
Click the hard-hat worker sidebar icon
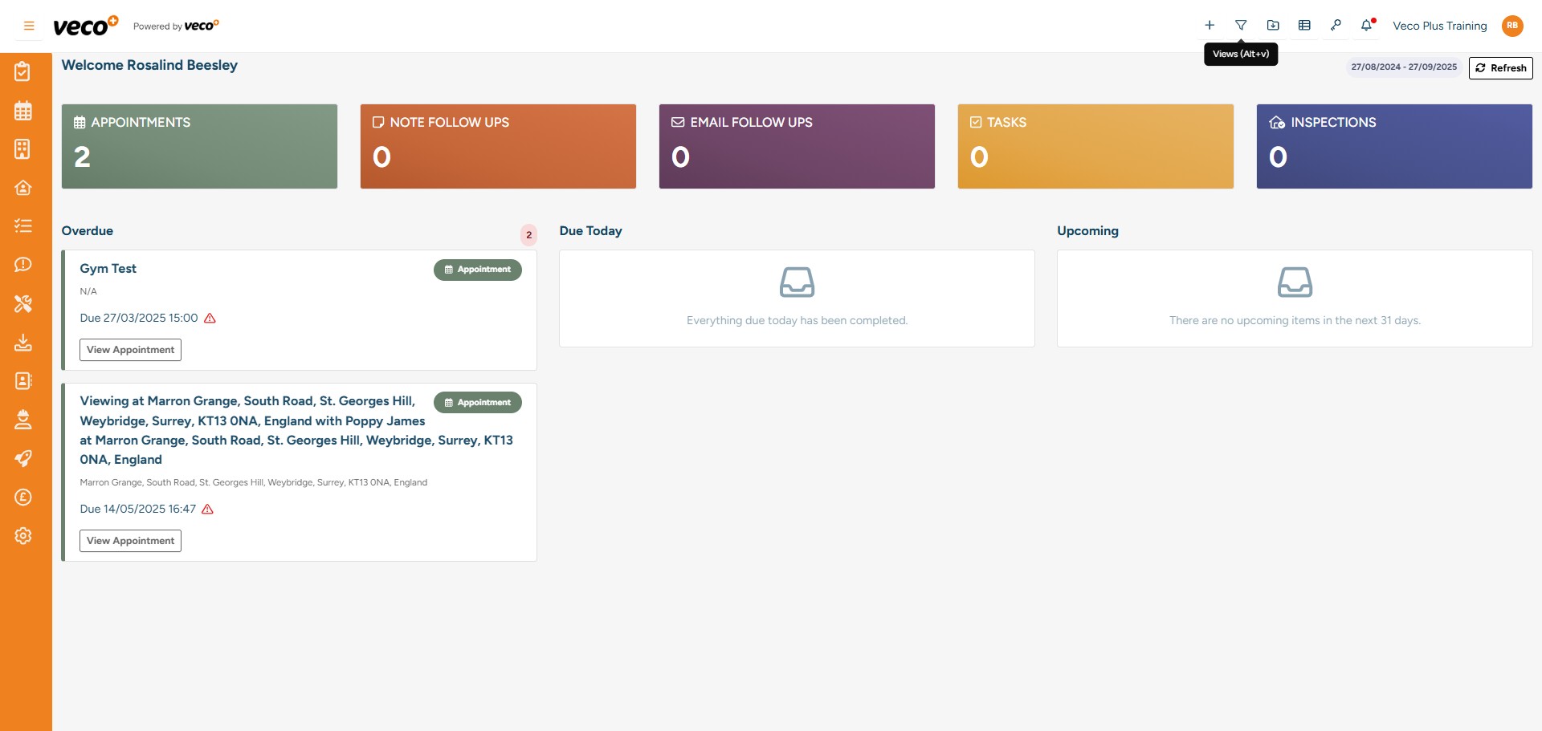pyautogui.click(x=23, y=420)
